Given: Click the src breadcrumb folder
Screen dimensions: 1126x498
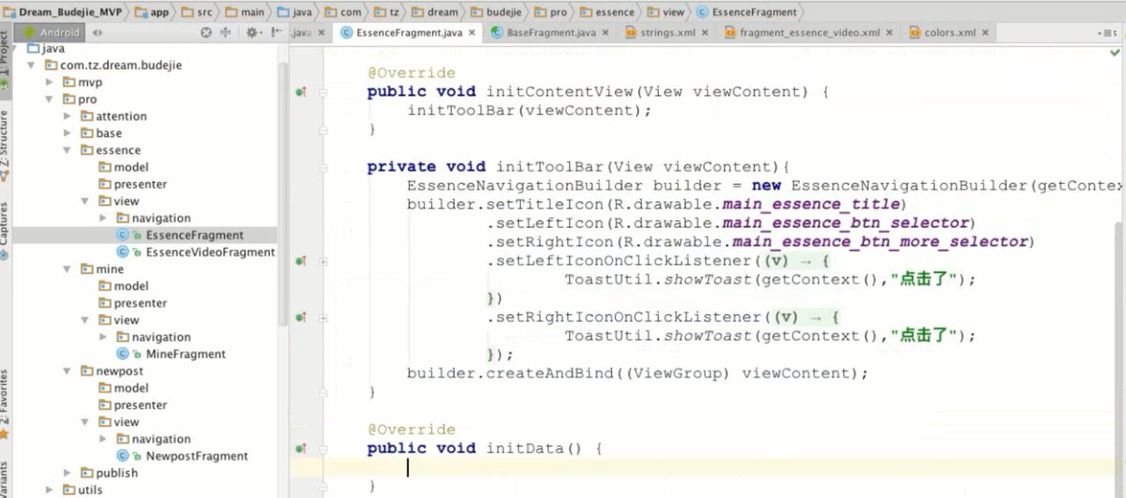Looking at the screenshot, I should 198,12.
